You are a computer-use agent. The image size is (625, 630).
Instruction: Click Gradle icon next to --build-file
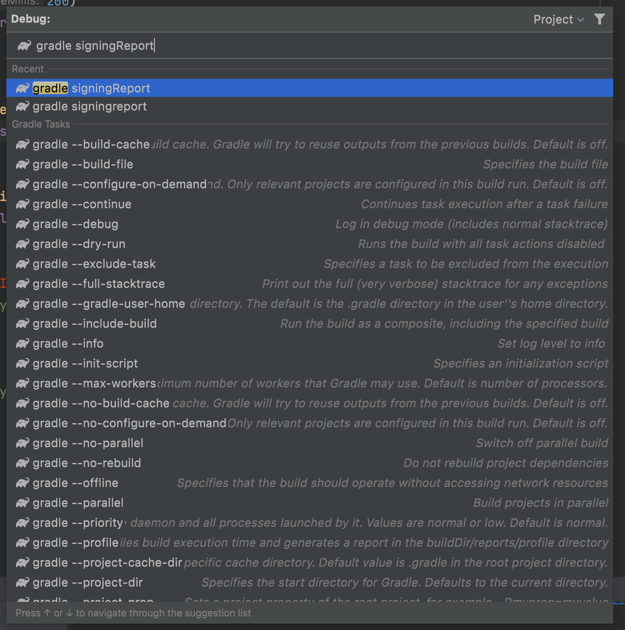click(23, 164)
